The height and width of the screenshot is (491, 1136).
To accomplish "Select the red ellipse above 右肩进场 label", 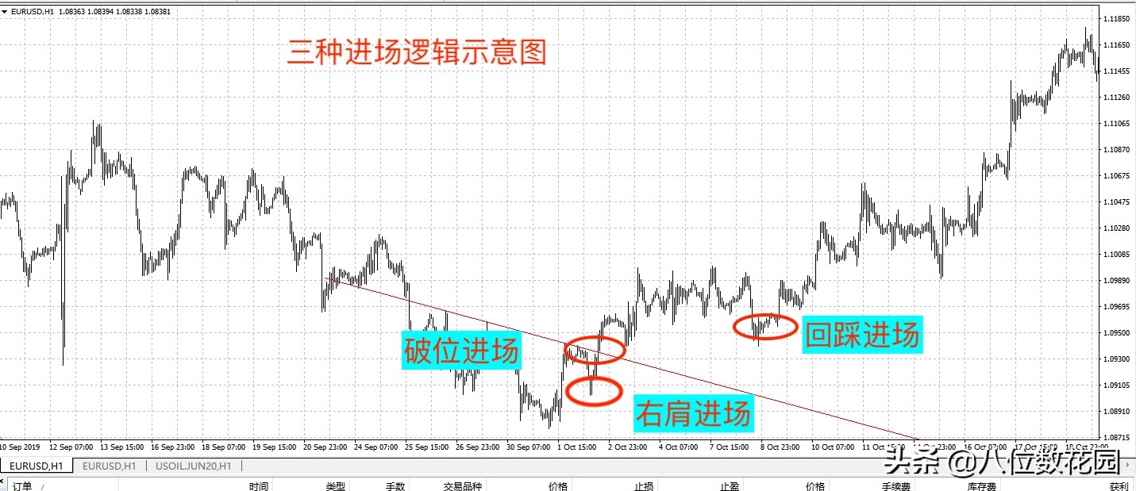I will (594, 389).
